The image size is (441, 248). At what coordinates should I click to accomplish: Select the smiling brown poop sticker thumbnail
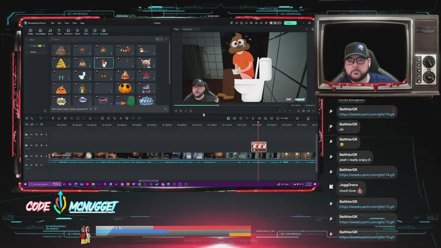click(x=61, y=50)
